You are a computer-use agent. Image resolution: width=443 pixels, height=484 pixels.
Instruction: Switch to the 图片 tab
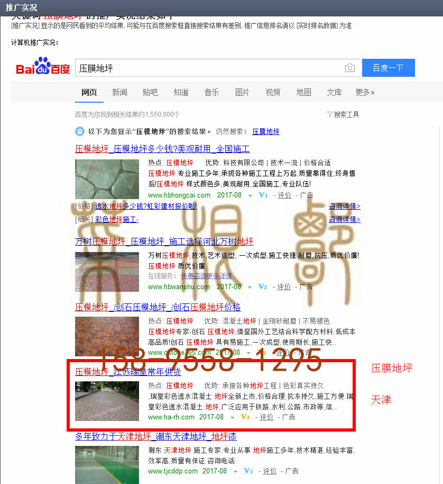[x=242, y=92]
